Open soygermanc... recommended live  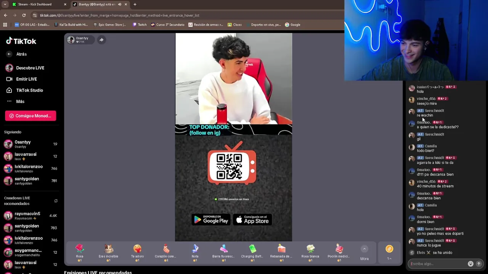(30, 252)
